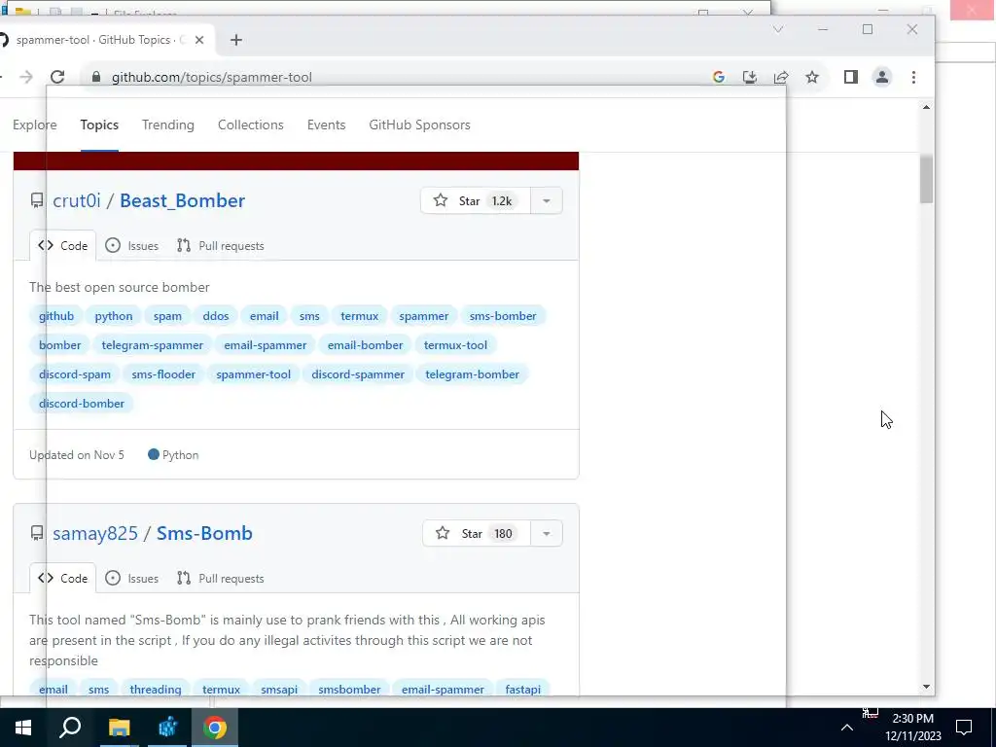Go to the Explore navigation item

coord(35,125)
